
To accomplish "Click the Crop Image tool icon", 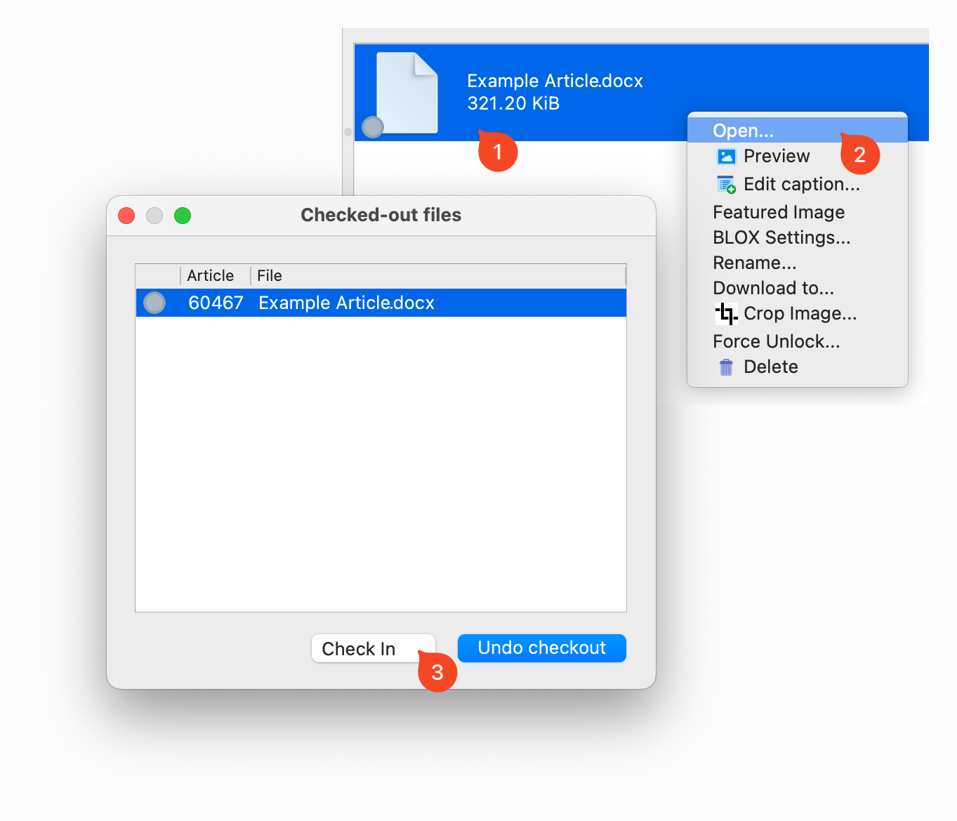I will pyautogui.click(x=726, y=313).
